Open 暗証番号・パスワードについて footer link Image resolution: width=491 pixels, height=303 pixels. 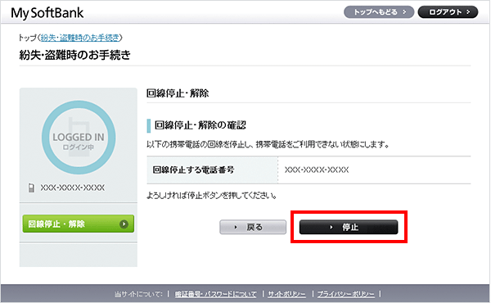[x=215, y=294]
